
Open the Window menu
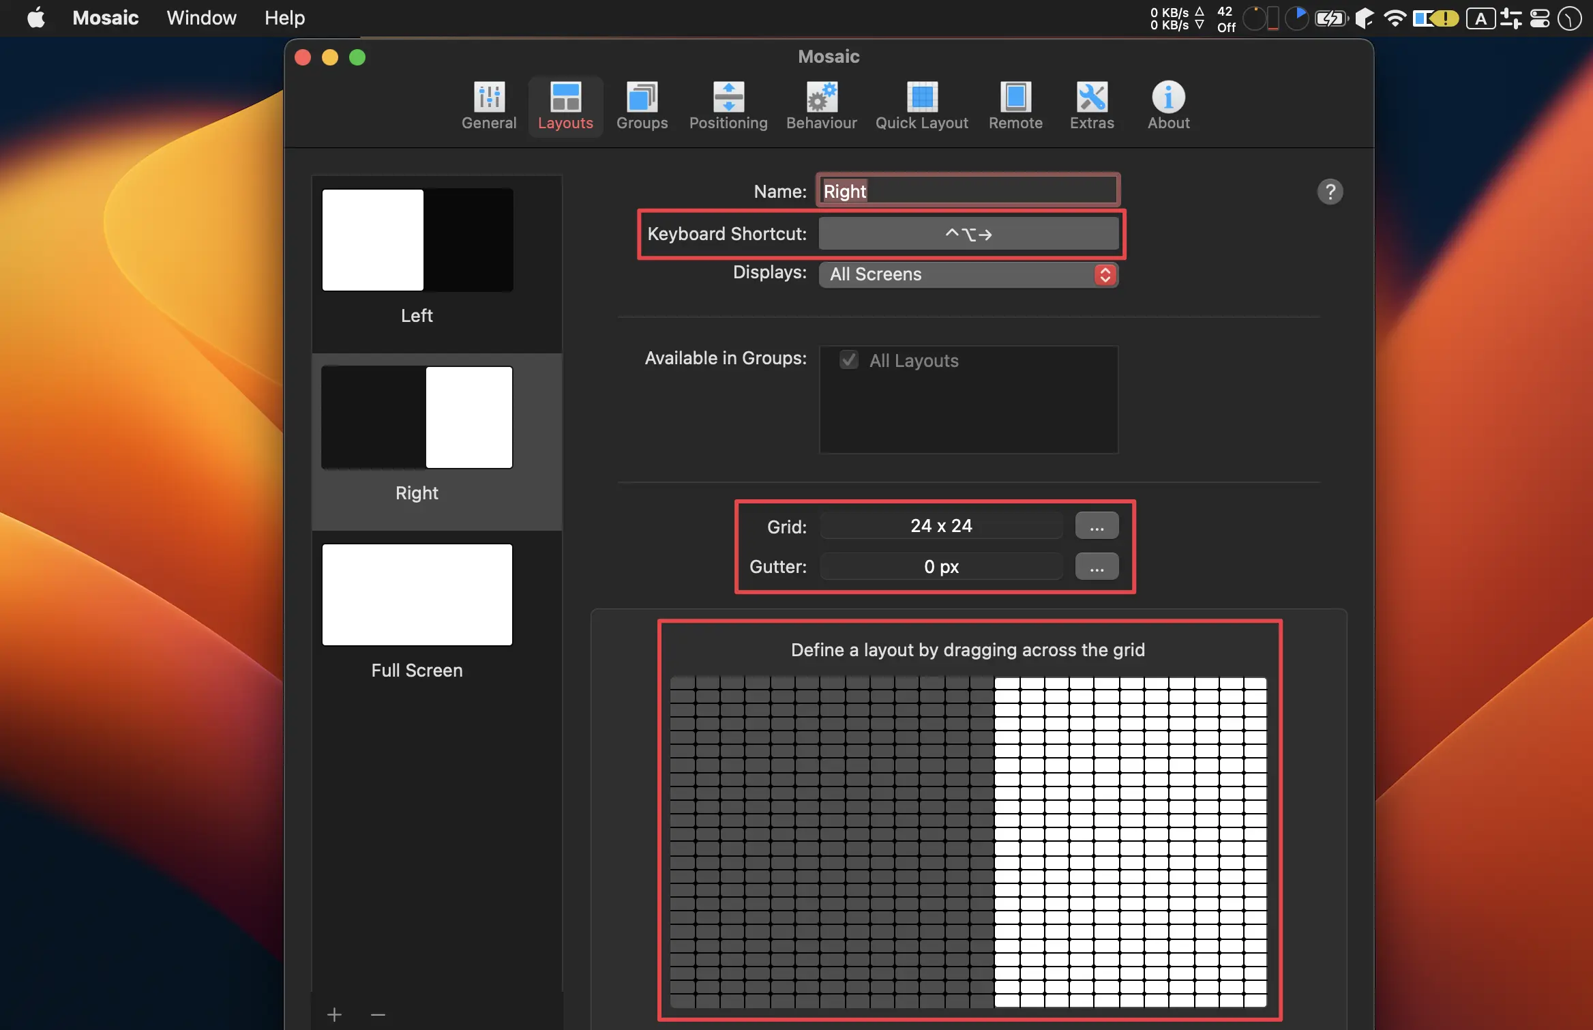pos(201,18)
